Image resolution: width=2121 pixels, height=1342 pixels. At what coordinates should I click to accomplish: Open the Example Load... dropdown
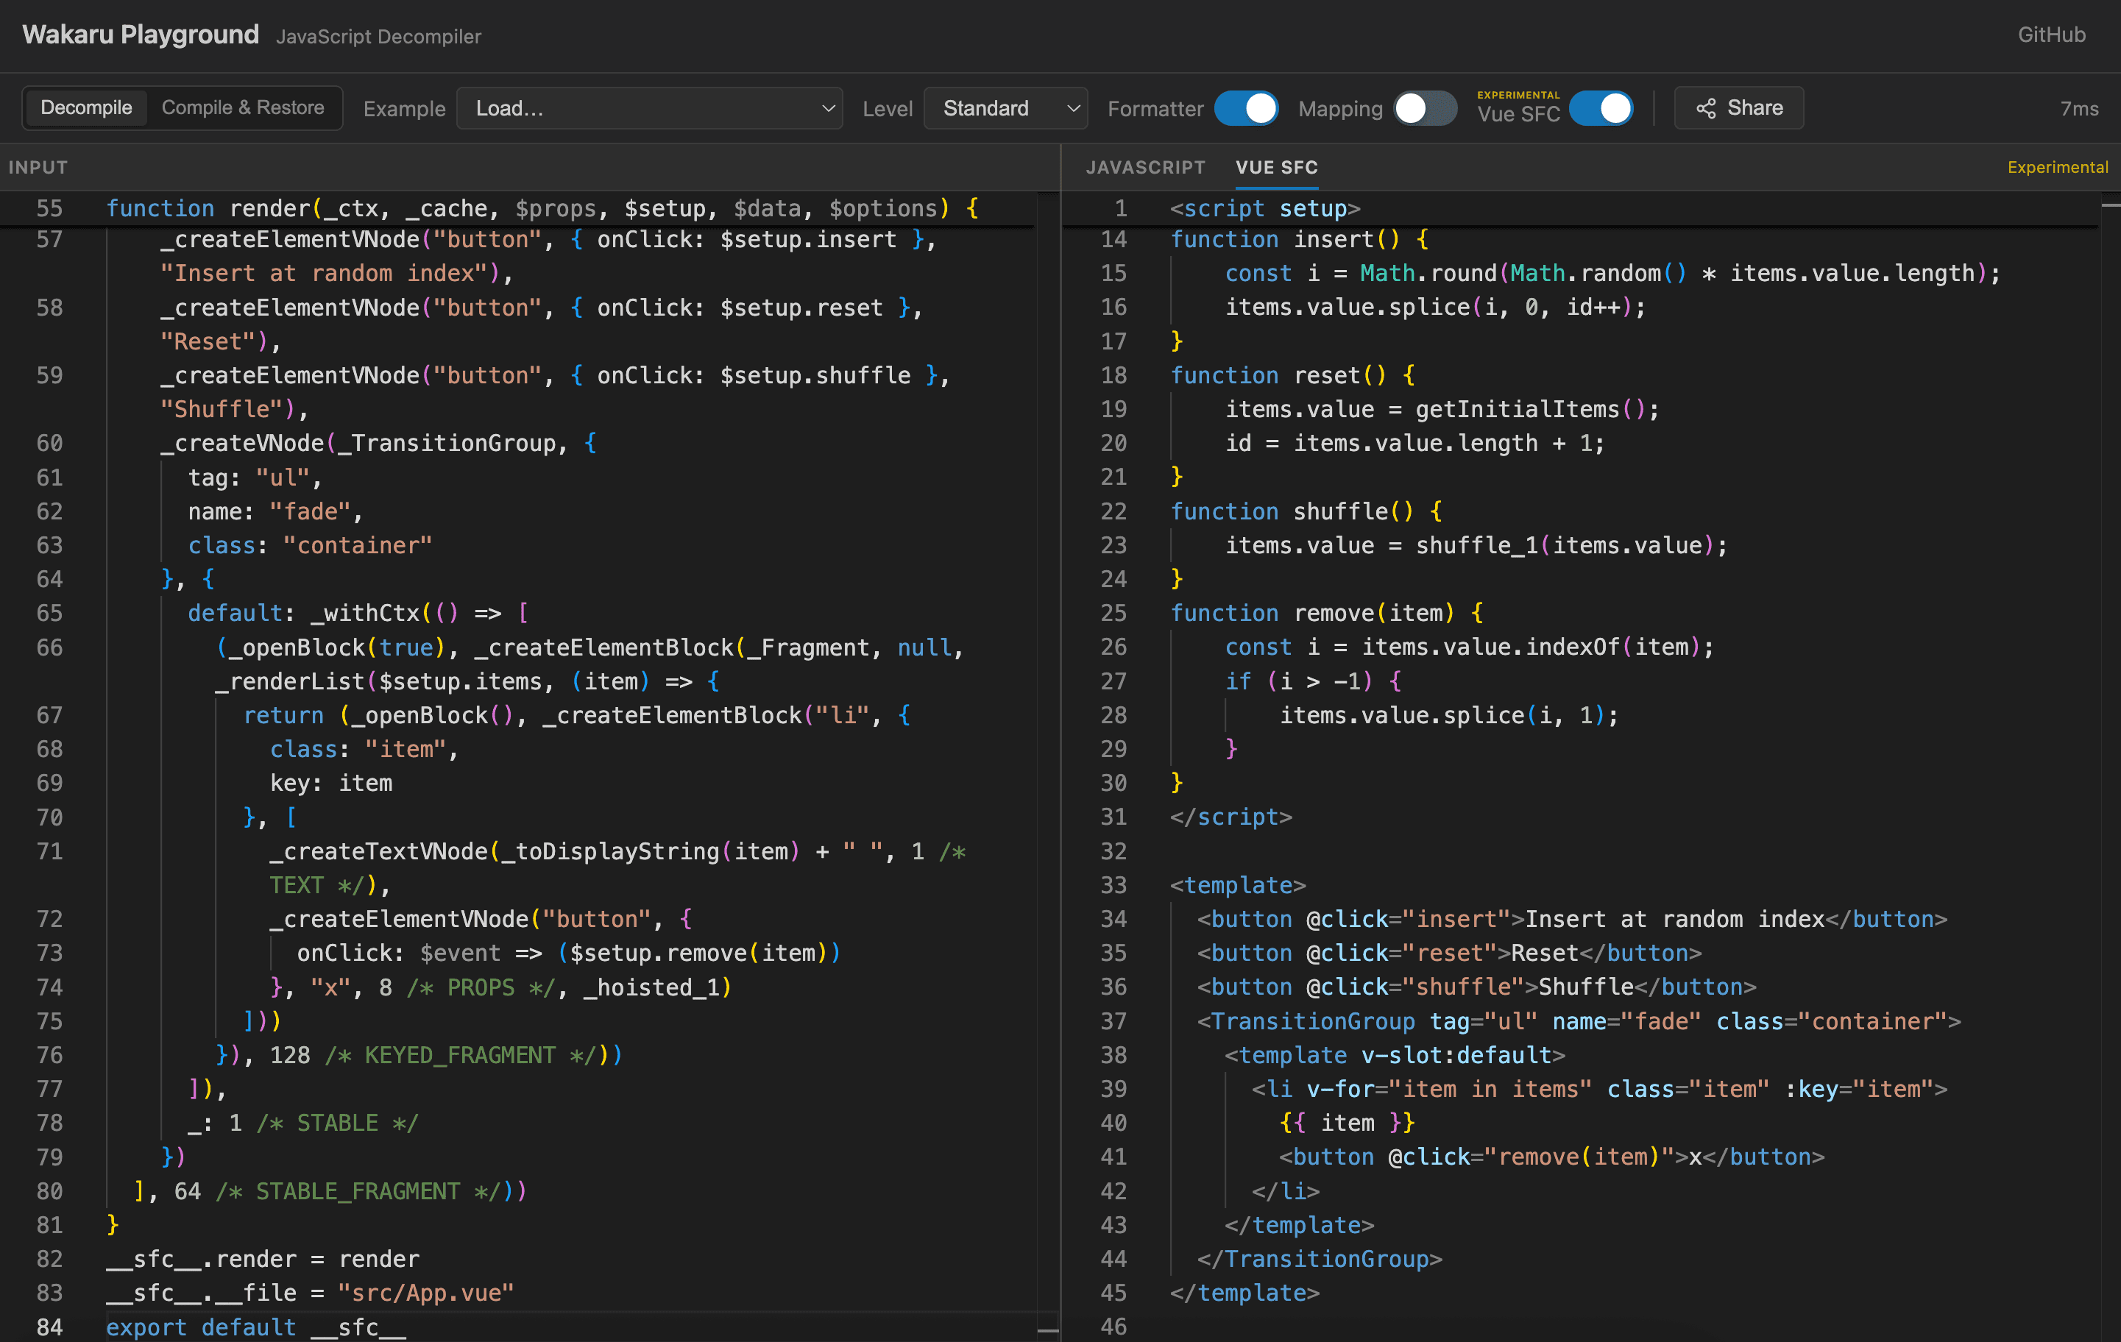click(x=649, y=108)
